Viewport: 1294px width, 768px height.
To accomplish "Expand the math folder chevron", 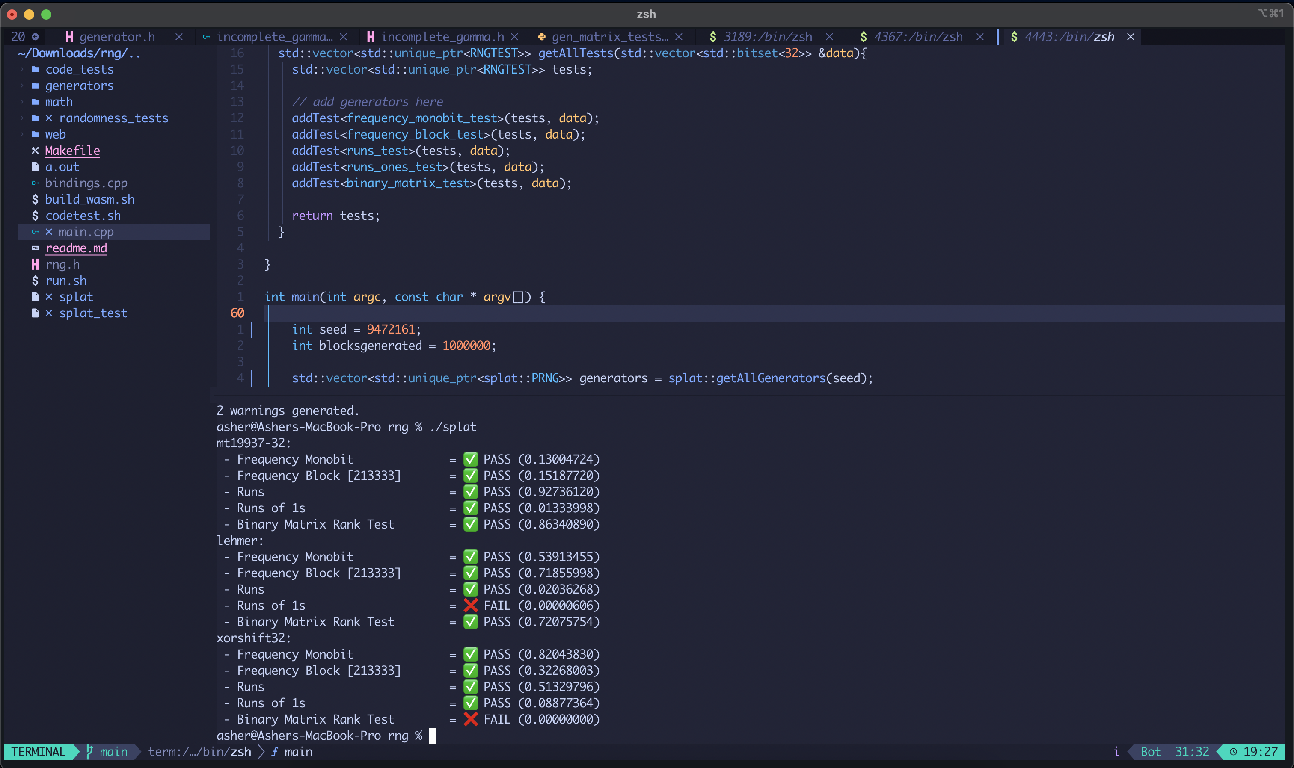I will click(x=22, y=102).
